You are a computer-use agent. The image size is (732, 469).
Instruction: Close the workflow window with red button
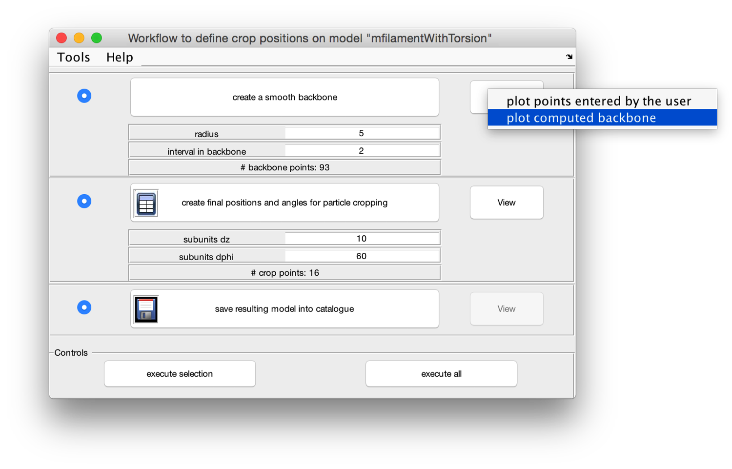pos(61,38)
